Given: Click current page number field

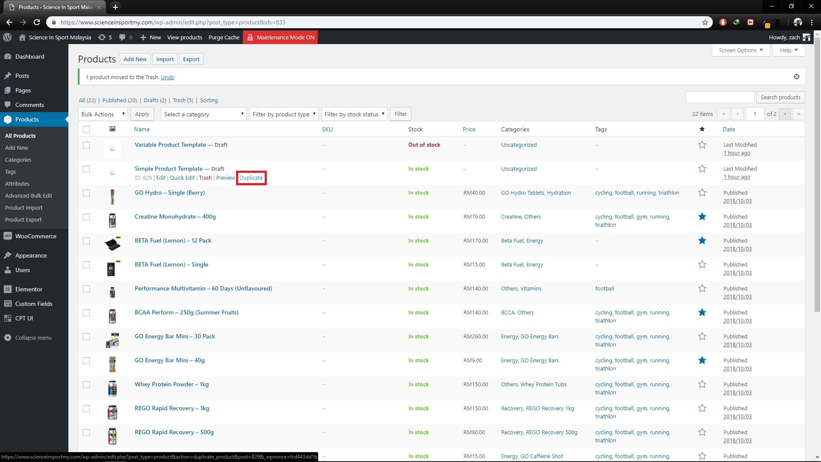Looking at the screenshot, I should pyautogui.click(x=755, y=114).
